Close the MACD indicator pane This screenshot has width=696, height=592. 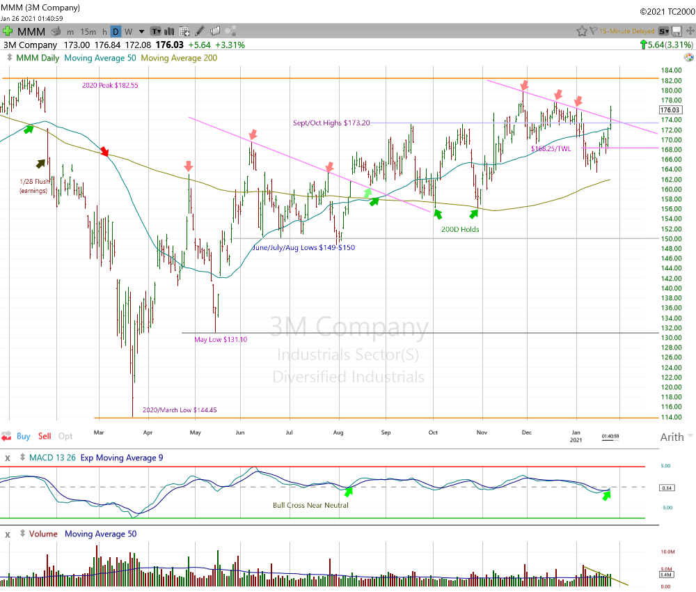7,458
